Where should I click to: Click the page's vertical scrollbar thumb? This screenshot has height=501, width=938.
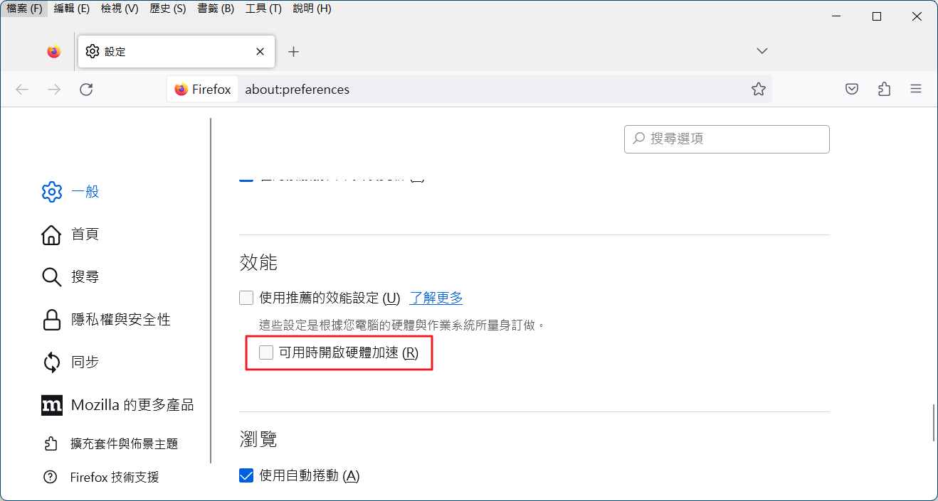[934, 423]
